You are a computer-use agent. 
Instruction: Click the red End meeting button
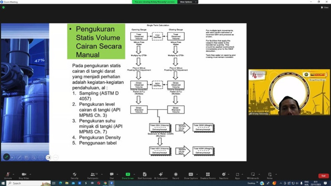(x=323, y=176)
